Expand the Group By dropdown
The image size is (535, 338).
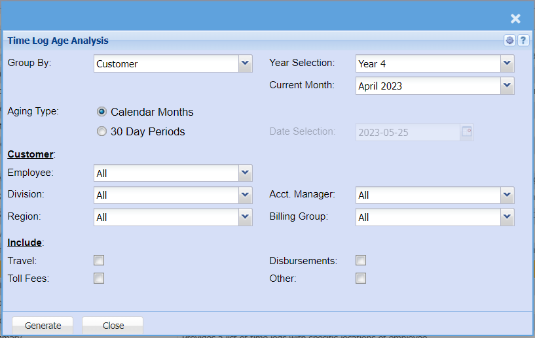coord(245,63)
